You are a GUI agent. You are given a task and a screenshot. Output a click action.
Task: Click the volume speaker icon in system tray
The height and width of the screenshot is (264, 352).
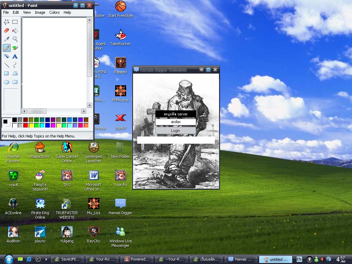tap(322, 259)
